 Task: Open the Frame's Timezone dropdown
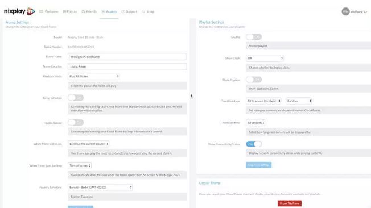pyautogui.click(x=100, y=188)
